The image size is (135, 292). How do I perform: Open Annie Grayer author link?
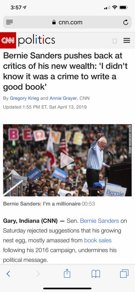pyautogui.click(x=63, y=98)
